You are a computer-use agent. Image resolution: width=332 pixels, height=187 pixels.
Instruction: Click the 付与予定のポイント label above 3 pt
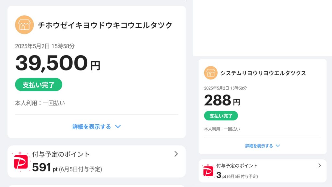(237, 166)
